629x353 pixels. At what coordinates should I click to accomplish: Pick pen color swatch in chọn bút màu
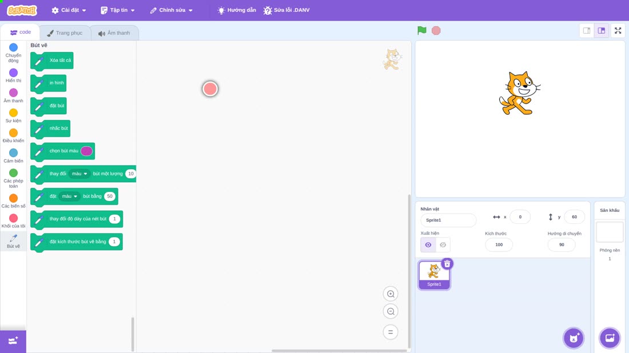pyautogui.click(x=86, y=151)
